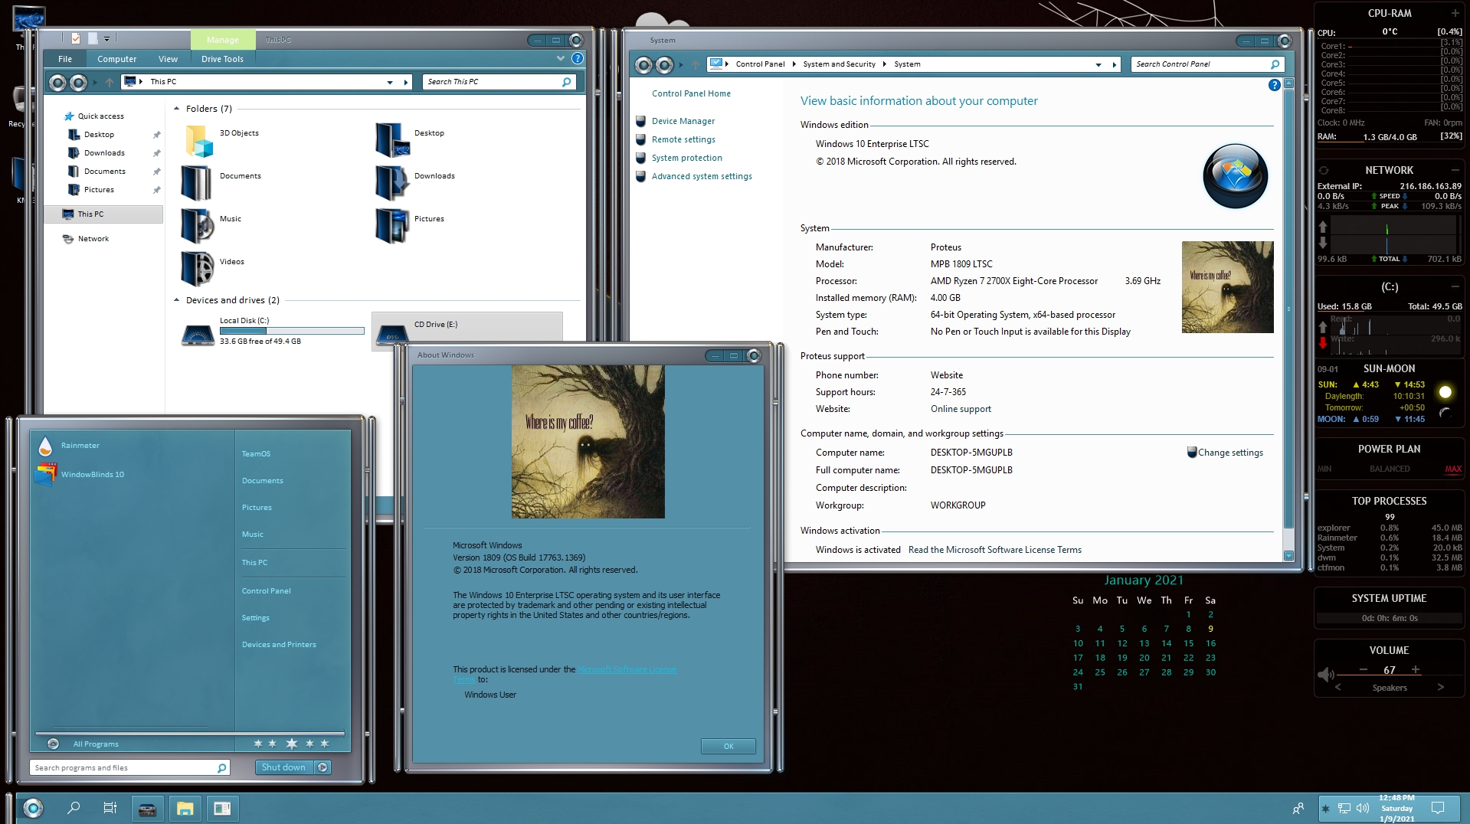Click the Help icon in This PC ribbon
The height and width of the screenshot is (824, 1470).
tap(578, 58)
